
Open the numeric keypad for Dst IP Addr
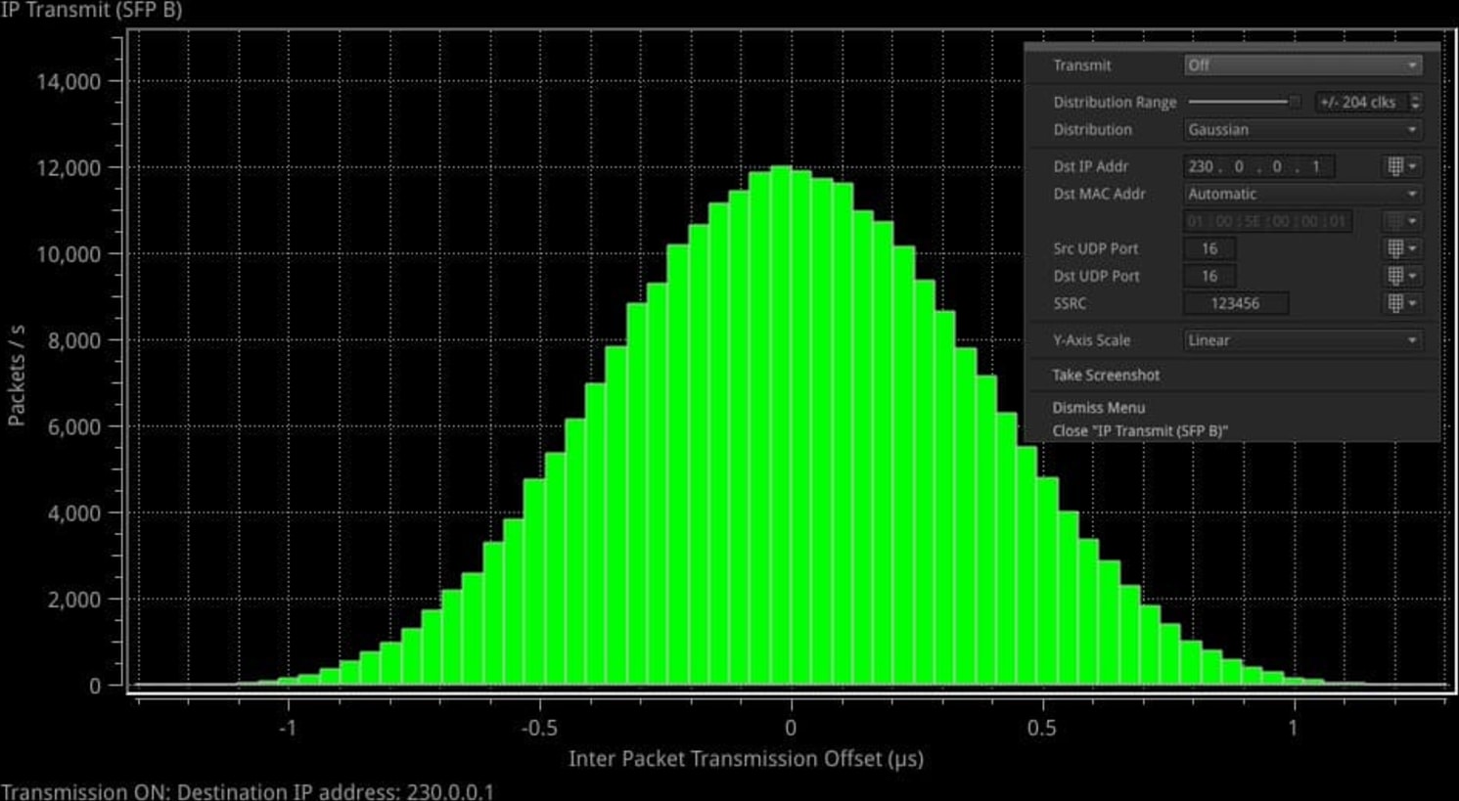tap(1395, 166)
